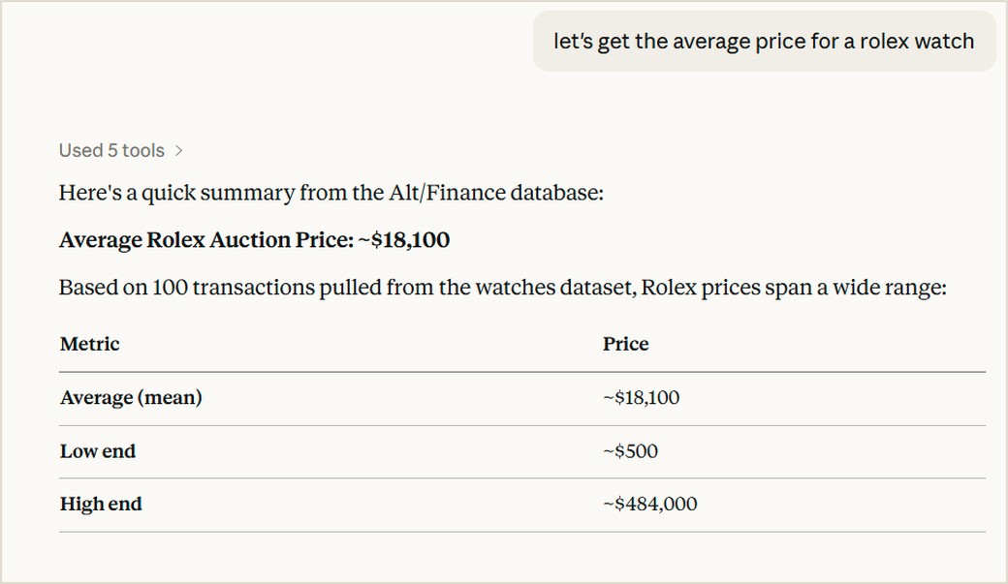Click '~$18,100' in the bold heading line
1008x584 pixels.
404,239
